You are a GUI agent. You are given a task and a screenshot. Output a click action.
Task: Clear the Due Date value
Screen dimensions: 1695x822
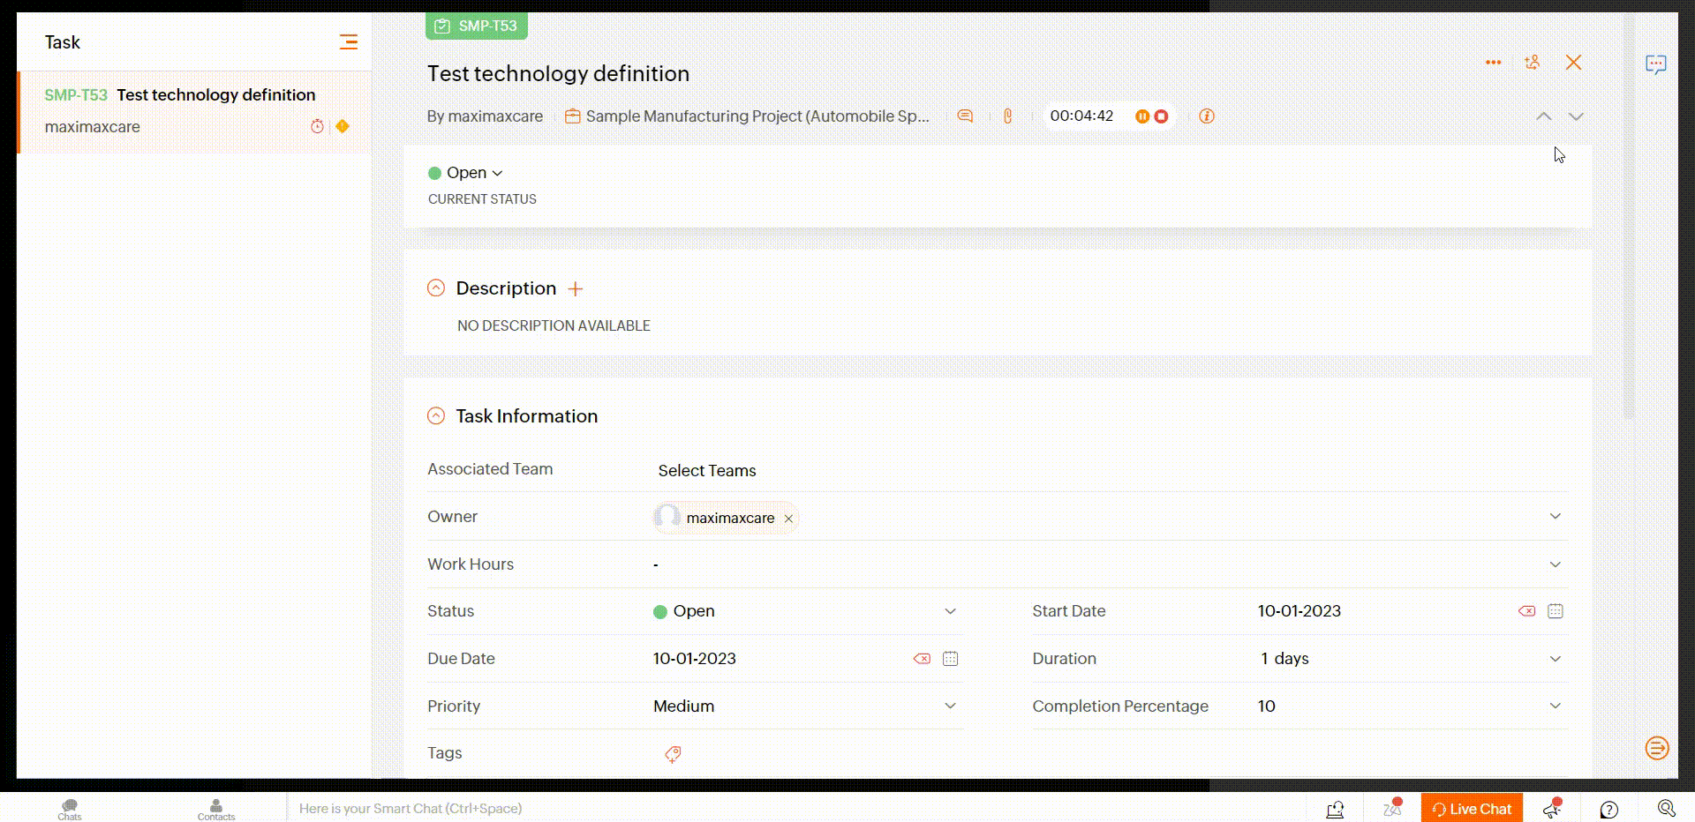click(922, 659)
